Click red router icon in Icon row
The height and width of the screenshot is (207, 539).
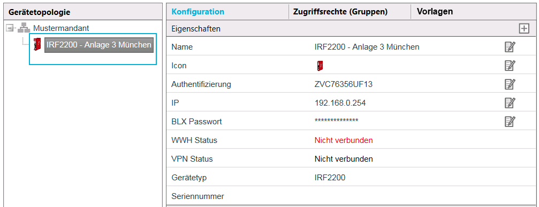coord(320,66)
